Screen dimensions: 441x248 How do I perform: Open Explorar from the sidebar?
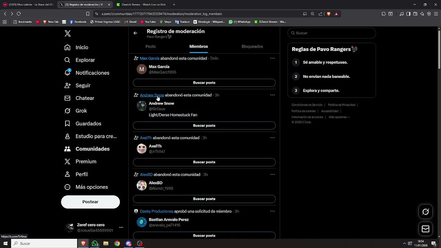pos(80,60)
